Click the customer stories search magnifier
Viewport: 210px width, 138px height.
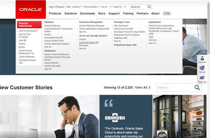click(197, 87)
